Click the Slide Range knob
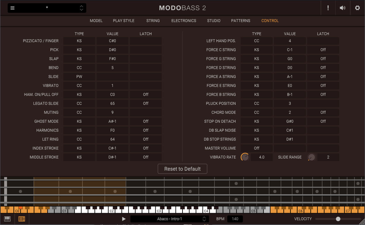Screen dimensions: 365x225 [x=311, y=157]
